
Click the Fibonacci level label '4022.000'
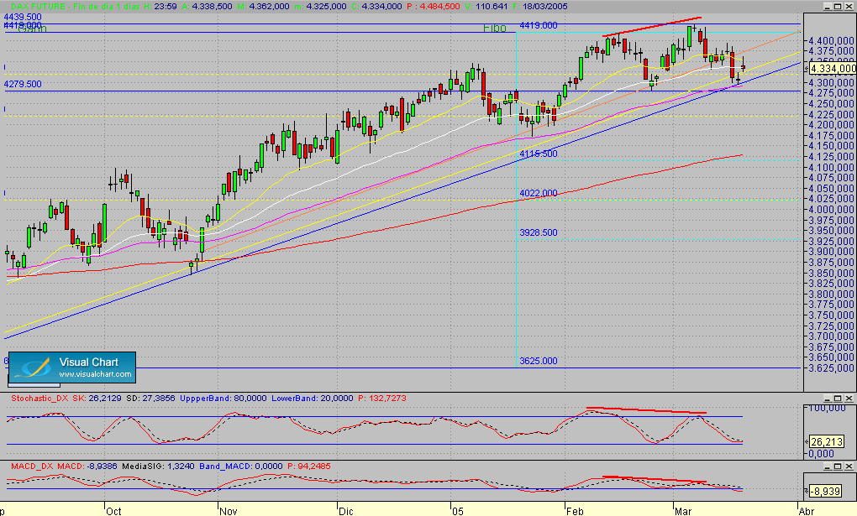(539, 193)
